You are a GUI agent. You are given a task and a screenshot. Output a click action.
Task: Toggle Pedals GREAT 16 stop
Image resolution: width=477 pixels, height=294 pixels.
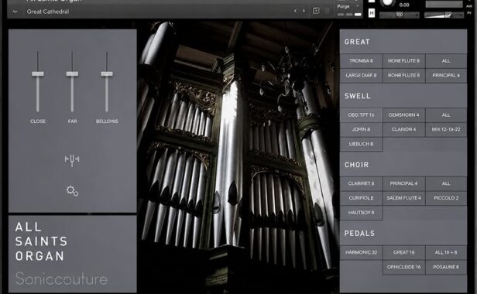pos(403,252)
